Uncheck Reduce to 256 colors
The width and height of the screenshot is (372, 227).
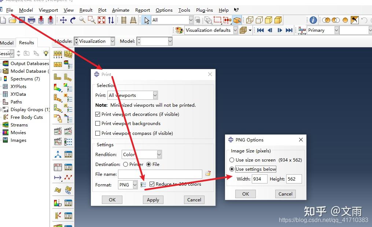152,184
